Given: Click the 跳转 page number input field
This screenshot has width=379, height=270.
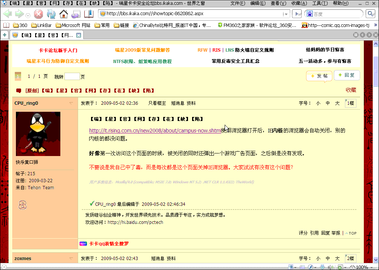Looking at the screenshot, I should pos(72,77).
